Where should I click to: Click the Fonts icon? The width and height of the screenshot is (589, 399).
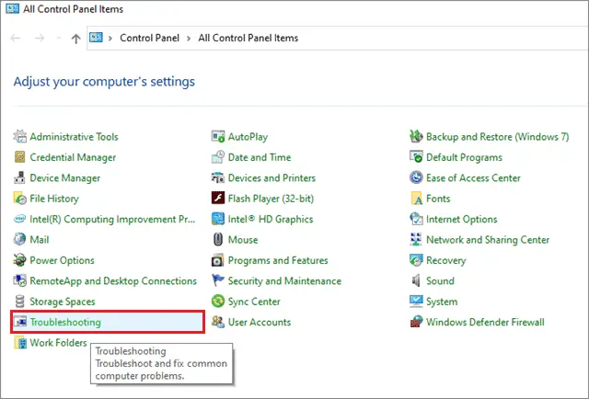[x=416, y=199]
